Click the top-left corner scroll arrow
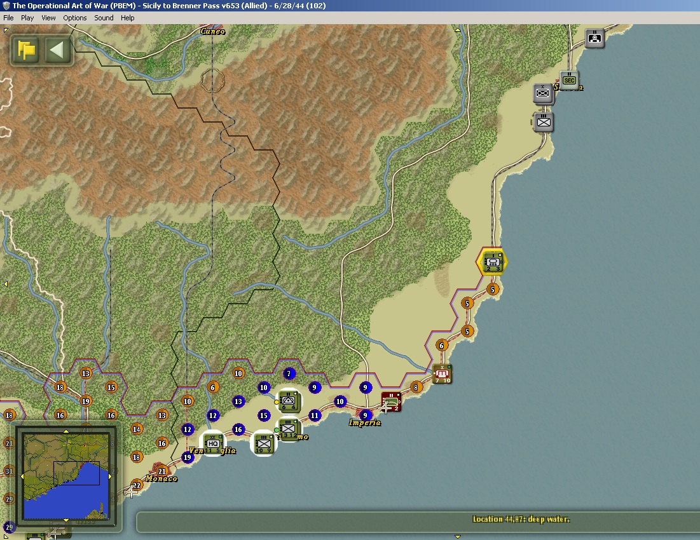 6,30
